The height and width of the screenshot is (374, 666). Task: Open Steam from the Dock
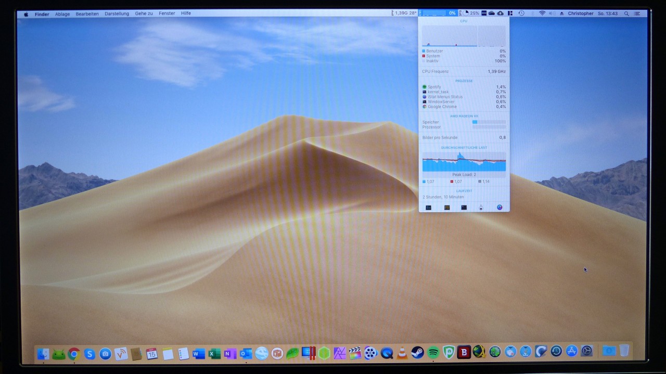tap(417, 353)
